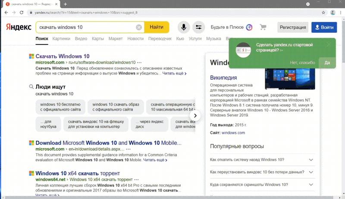The height and width of the screenshot is (199, 345).
Task: Expand 'Куда сохраняются скриншоты Windows 10?'
Action: pos(263,184)
